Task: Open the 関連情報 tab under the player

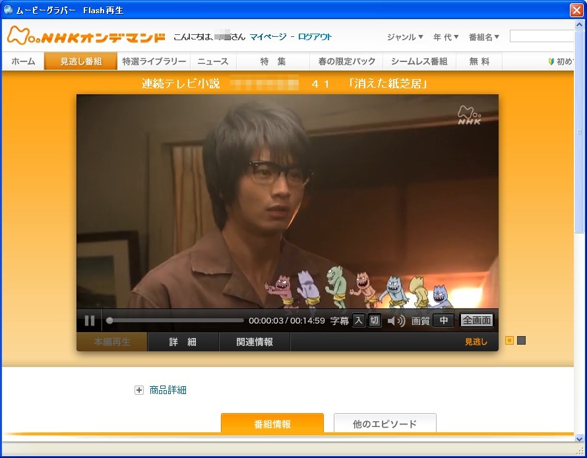Action: (x=255, y=341)
